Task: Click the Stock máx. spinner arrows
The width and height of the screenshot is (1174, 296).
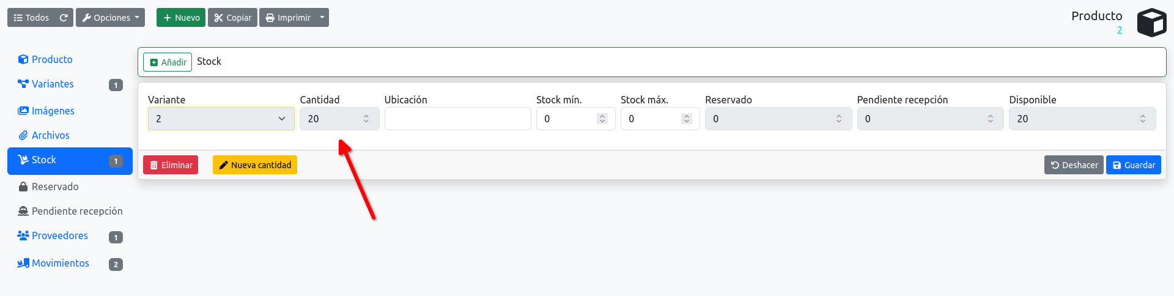Action: [x=687, y=119]
